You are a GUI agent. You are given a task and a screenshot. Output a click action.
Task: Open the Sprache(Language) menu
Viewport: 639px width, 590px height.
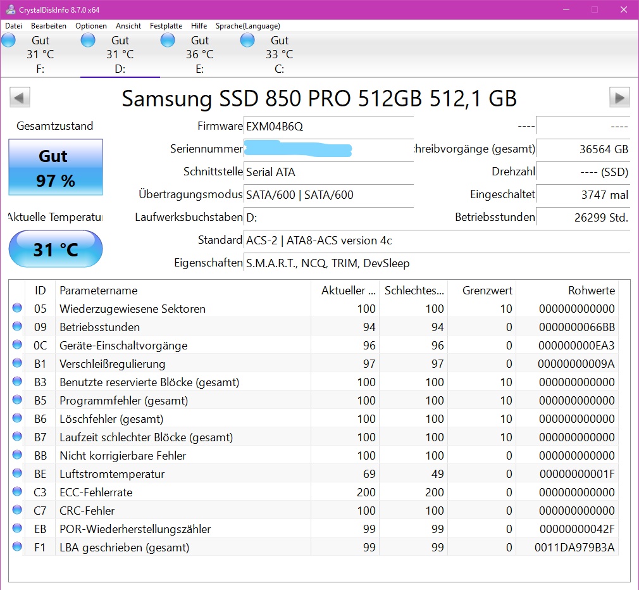click(x=248, y=26)
